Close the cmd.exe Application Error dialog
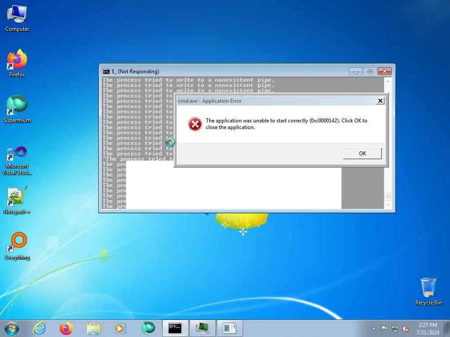450x337 pixels. pos(380,100)
